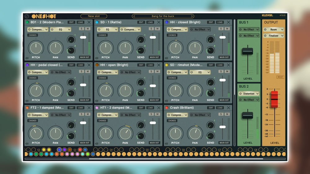
Task: Click the speaker preview icon on BD1 slot
Action: click(x=27, y=58)
